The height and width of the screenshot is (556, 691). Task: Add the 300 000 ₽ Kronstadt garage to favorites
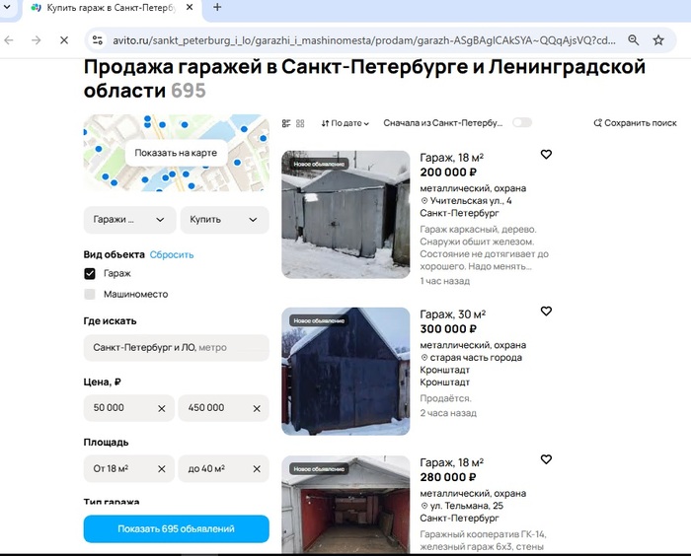coord(546,312)
